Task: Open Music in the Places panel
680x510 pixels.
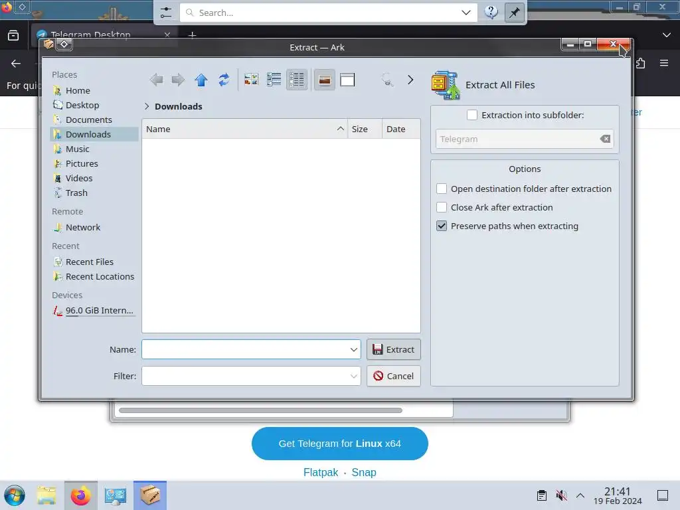Action: [x=94, y=149]
